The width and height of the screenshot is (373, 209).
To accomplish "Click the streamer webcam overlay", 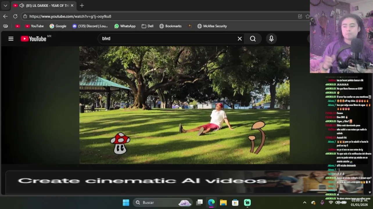I will point(341,36).
